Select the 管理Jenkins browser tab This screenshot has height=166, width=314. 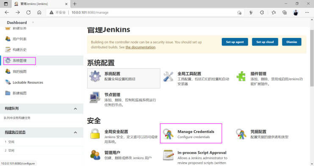[41, 4]
